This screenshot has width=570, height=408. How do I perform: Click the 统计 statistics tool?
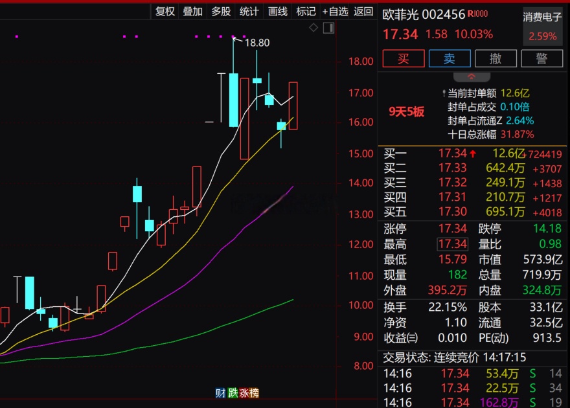click(x=249, y=11)
